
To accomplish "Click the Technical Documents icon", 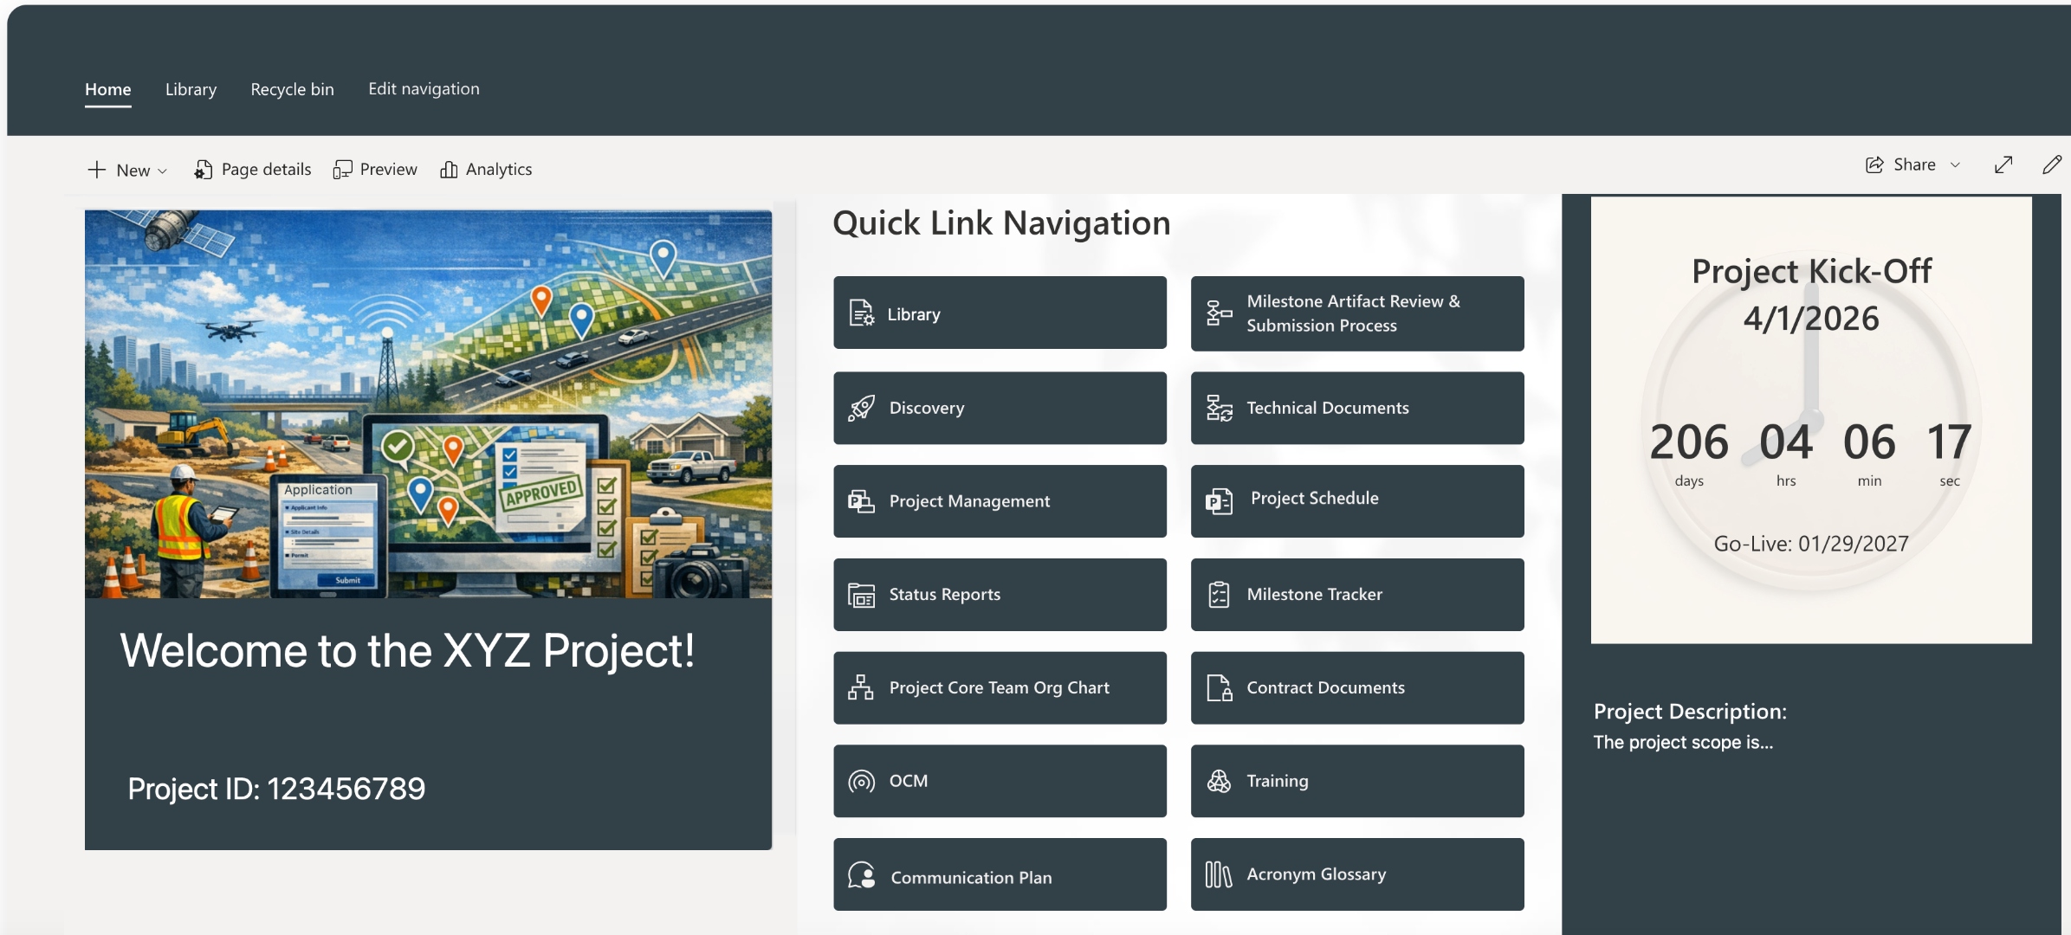I will 1219,408.
